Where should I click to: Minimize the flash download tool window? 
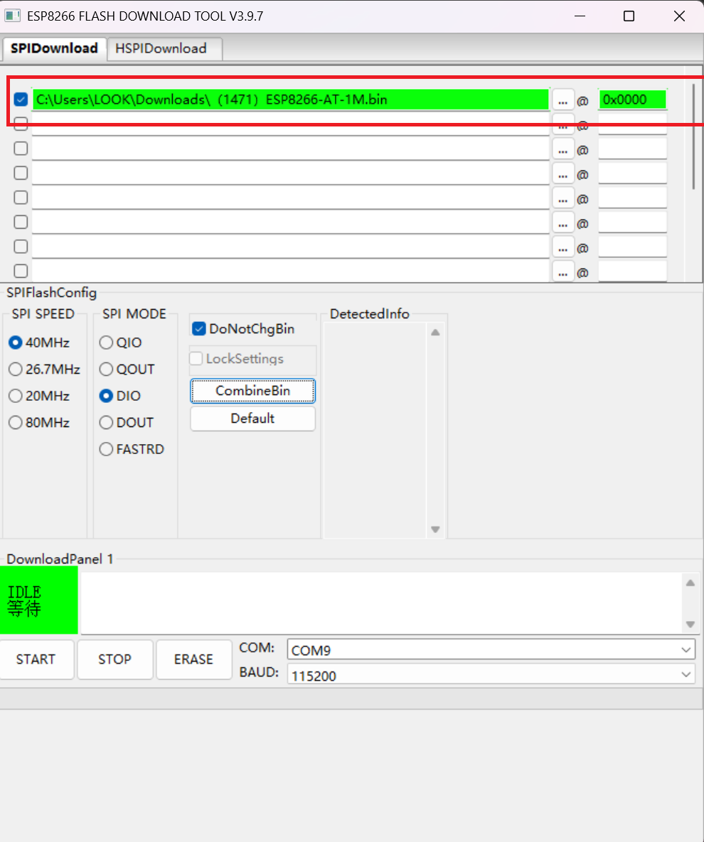tap(580, 16)
